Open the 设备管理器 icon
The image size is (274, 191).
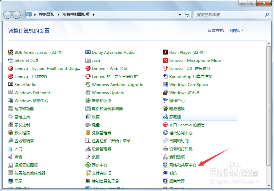pyautogui.click(x=88, y=149)
